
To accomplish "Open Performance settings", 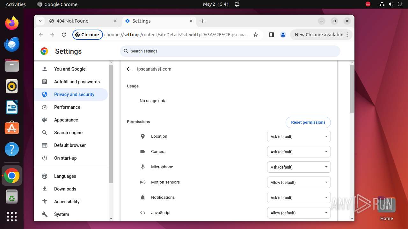I will click(71, 107).
